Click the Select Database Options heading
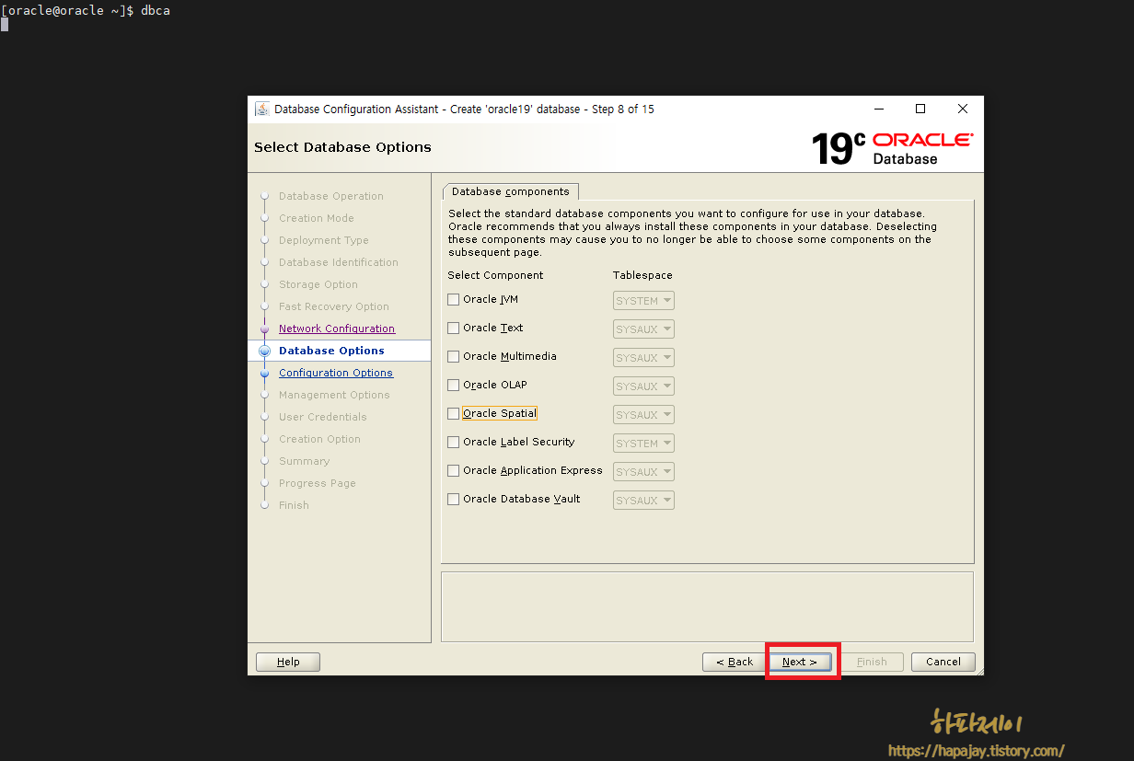Screen dimensions: 1134x761 coord(342,147)
